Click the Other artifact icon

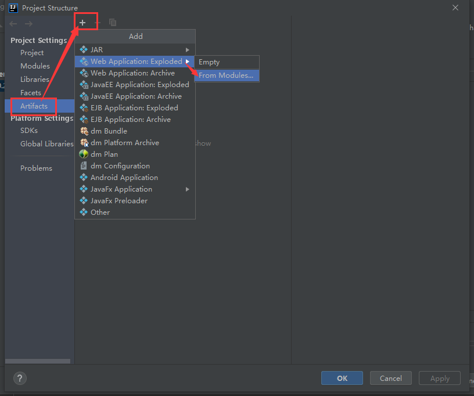click(x=84, y=212)
